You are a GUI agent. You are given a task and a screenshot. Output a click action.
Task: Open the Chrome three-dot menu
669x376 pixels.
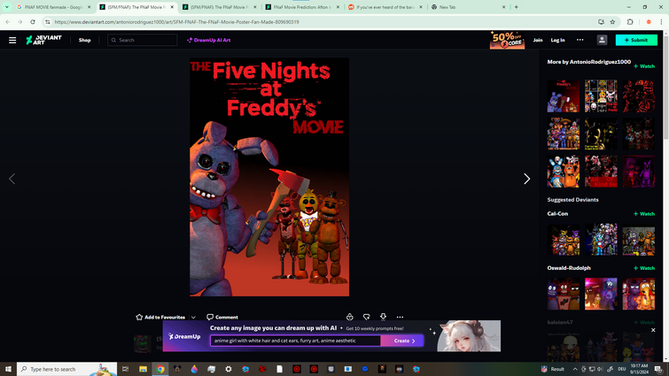661,22
